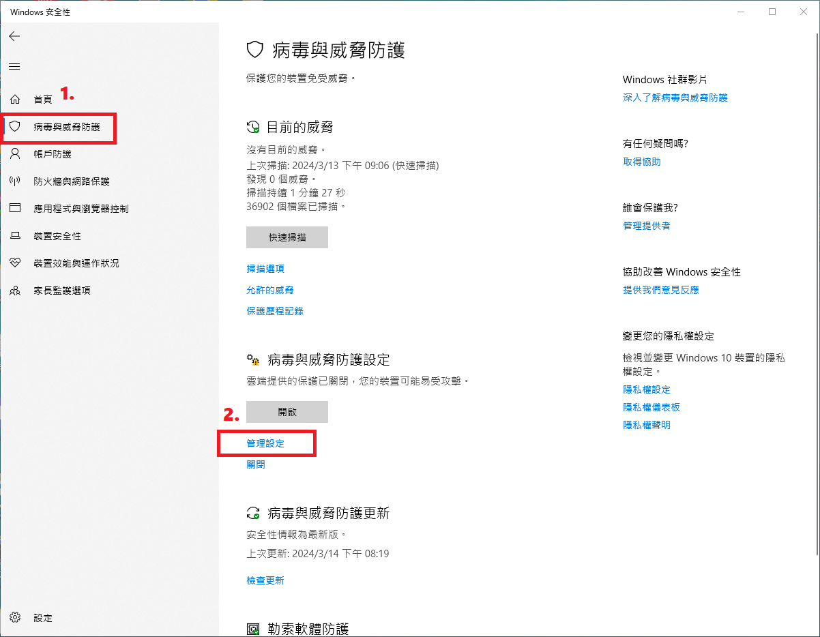This screenshot has width=820, height=637.
Task: Open 防火牆與網路保護 via its antenna icon
Action: (15, 181)
